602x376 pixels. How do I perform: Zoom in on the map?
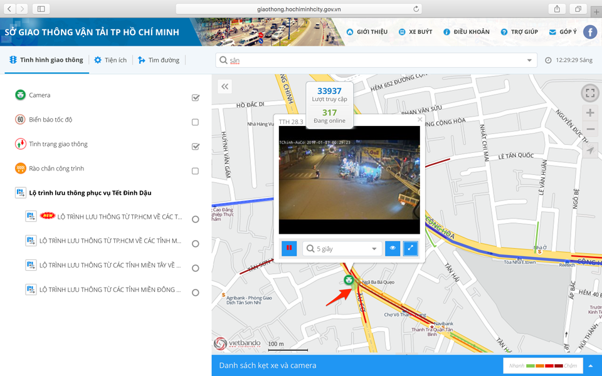(x=591, y=113)
